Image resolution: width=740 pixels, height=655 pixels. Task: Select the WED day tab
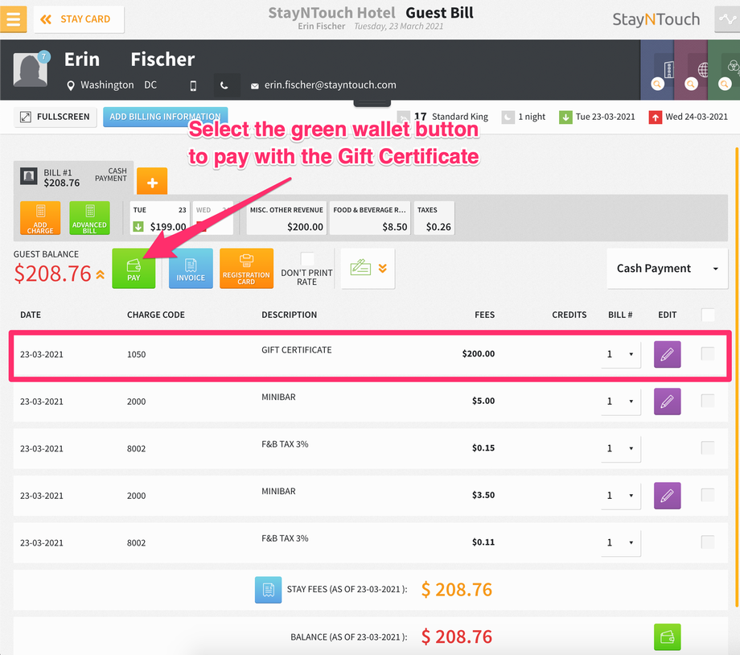[x=213, y=218]
